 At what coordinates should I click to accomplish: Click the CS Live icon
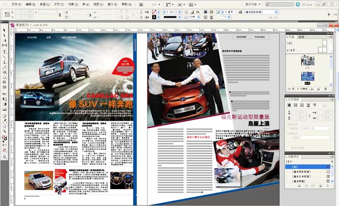pos(298,4)
